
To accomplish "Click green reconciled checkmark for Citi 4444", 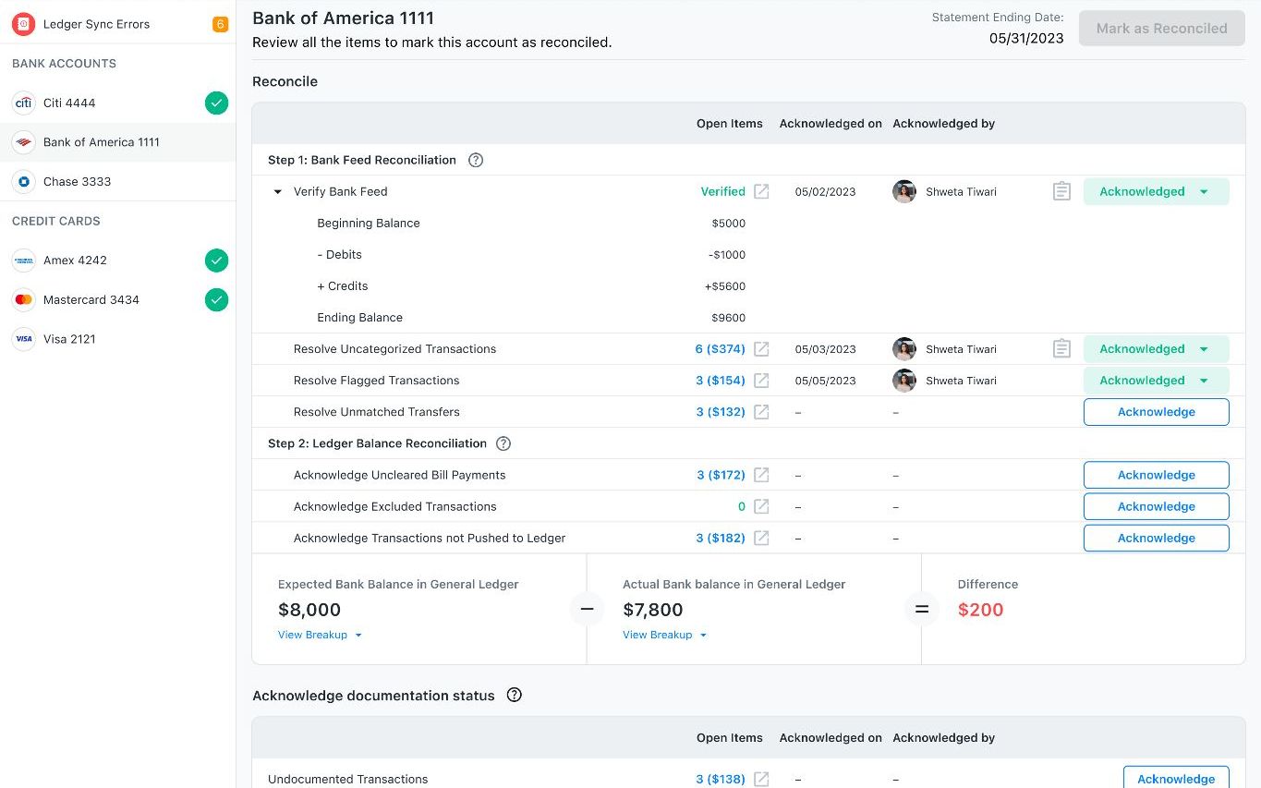I will [x=216, y=103].
